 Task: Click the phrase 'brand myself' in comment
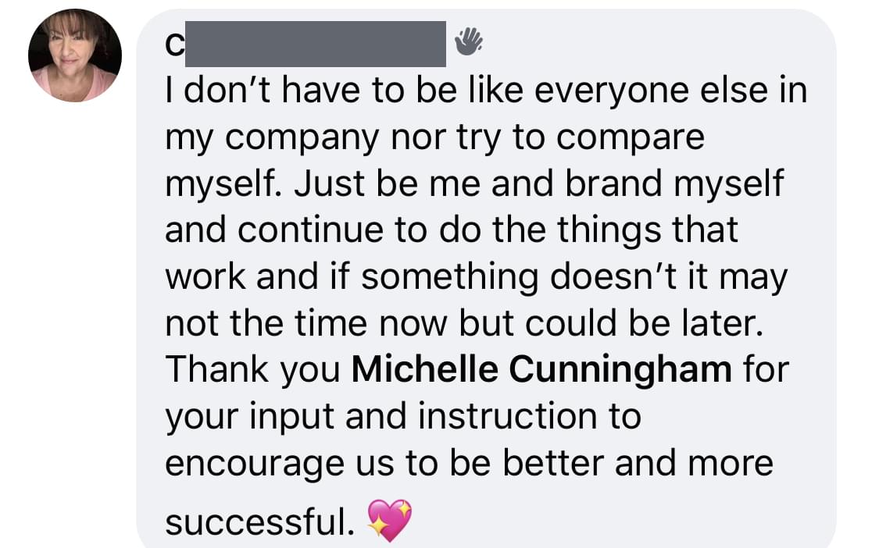coord(674,184)
